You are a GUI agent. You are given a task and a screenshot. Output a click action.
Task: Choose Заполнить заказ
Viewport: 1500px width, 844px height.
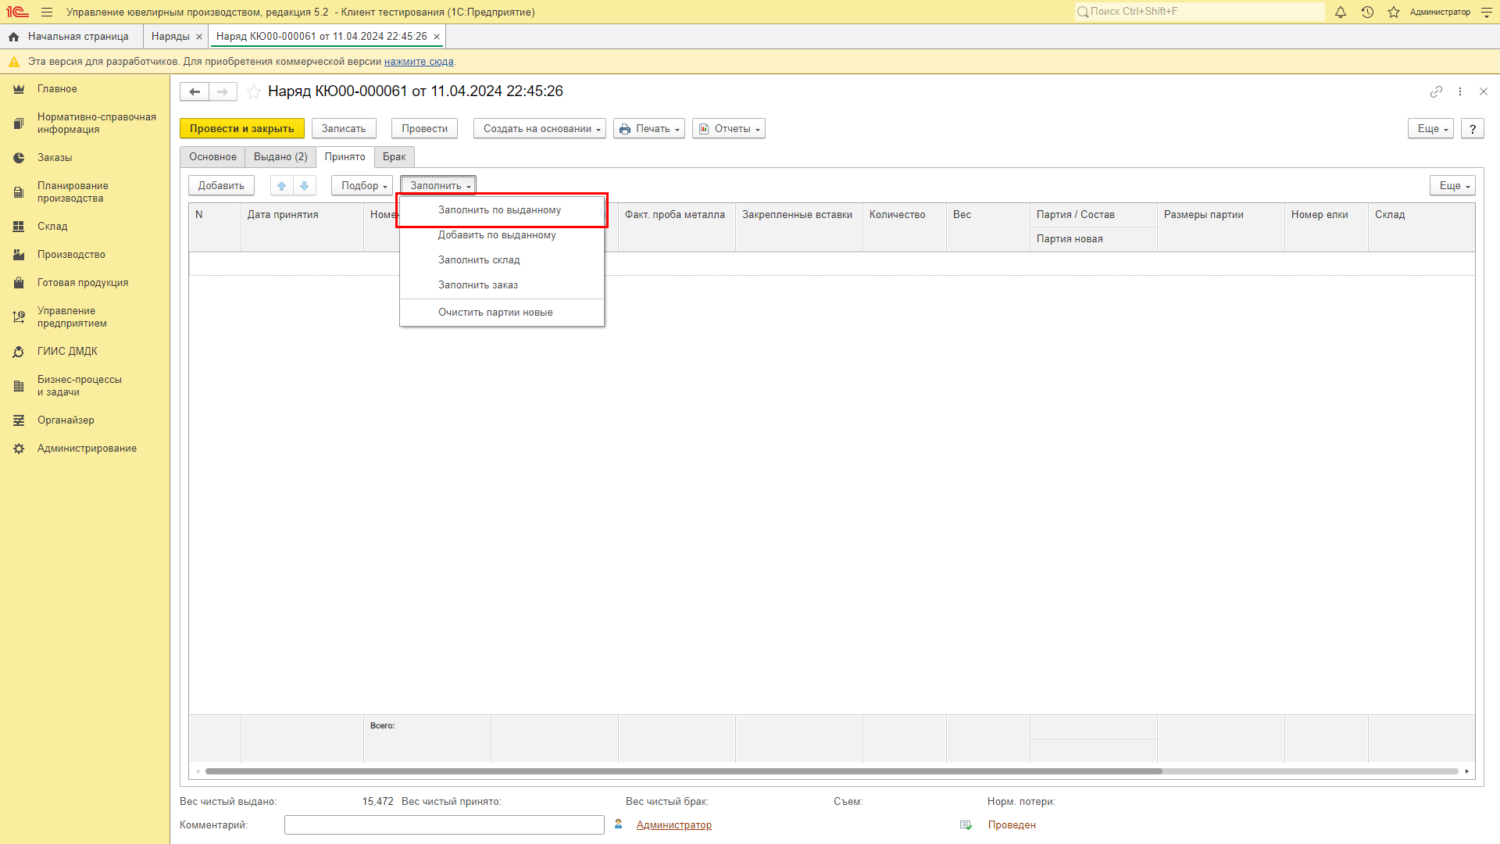pyautogui.click(x=502, y=285)
